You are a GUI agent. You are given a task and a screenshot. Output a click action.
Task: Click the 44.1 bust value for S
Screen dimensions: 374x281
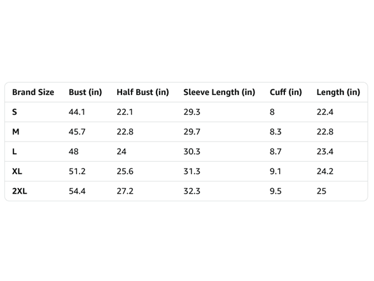77,112
